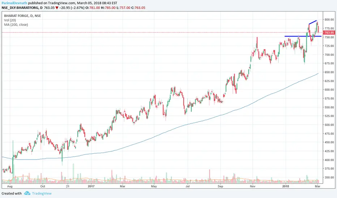Click the Sep label on time axis
This screenshot has width=337, height=198.
[x=220, y=186]
